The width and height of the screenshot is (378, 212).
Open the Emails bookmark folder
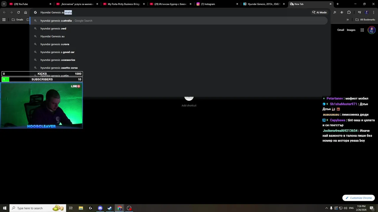[x=17, y=20]
